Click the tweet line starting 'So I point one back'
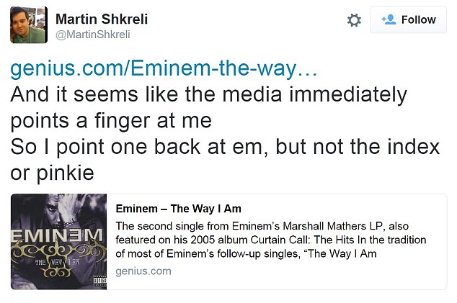Viewport: 457px width, 303px height. (225, 146)
